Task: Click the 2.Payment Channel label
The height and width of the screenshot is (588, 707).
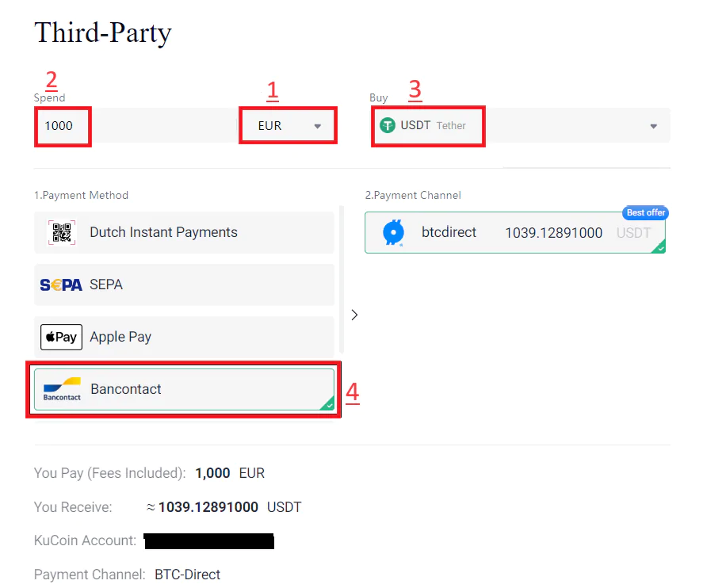Action: click(413, 195)
